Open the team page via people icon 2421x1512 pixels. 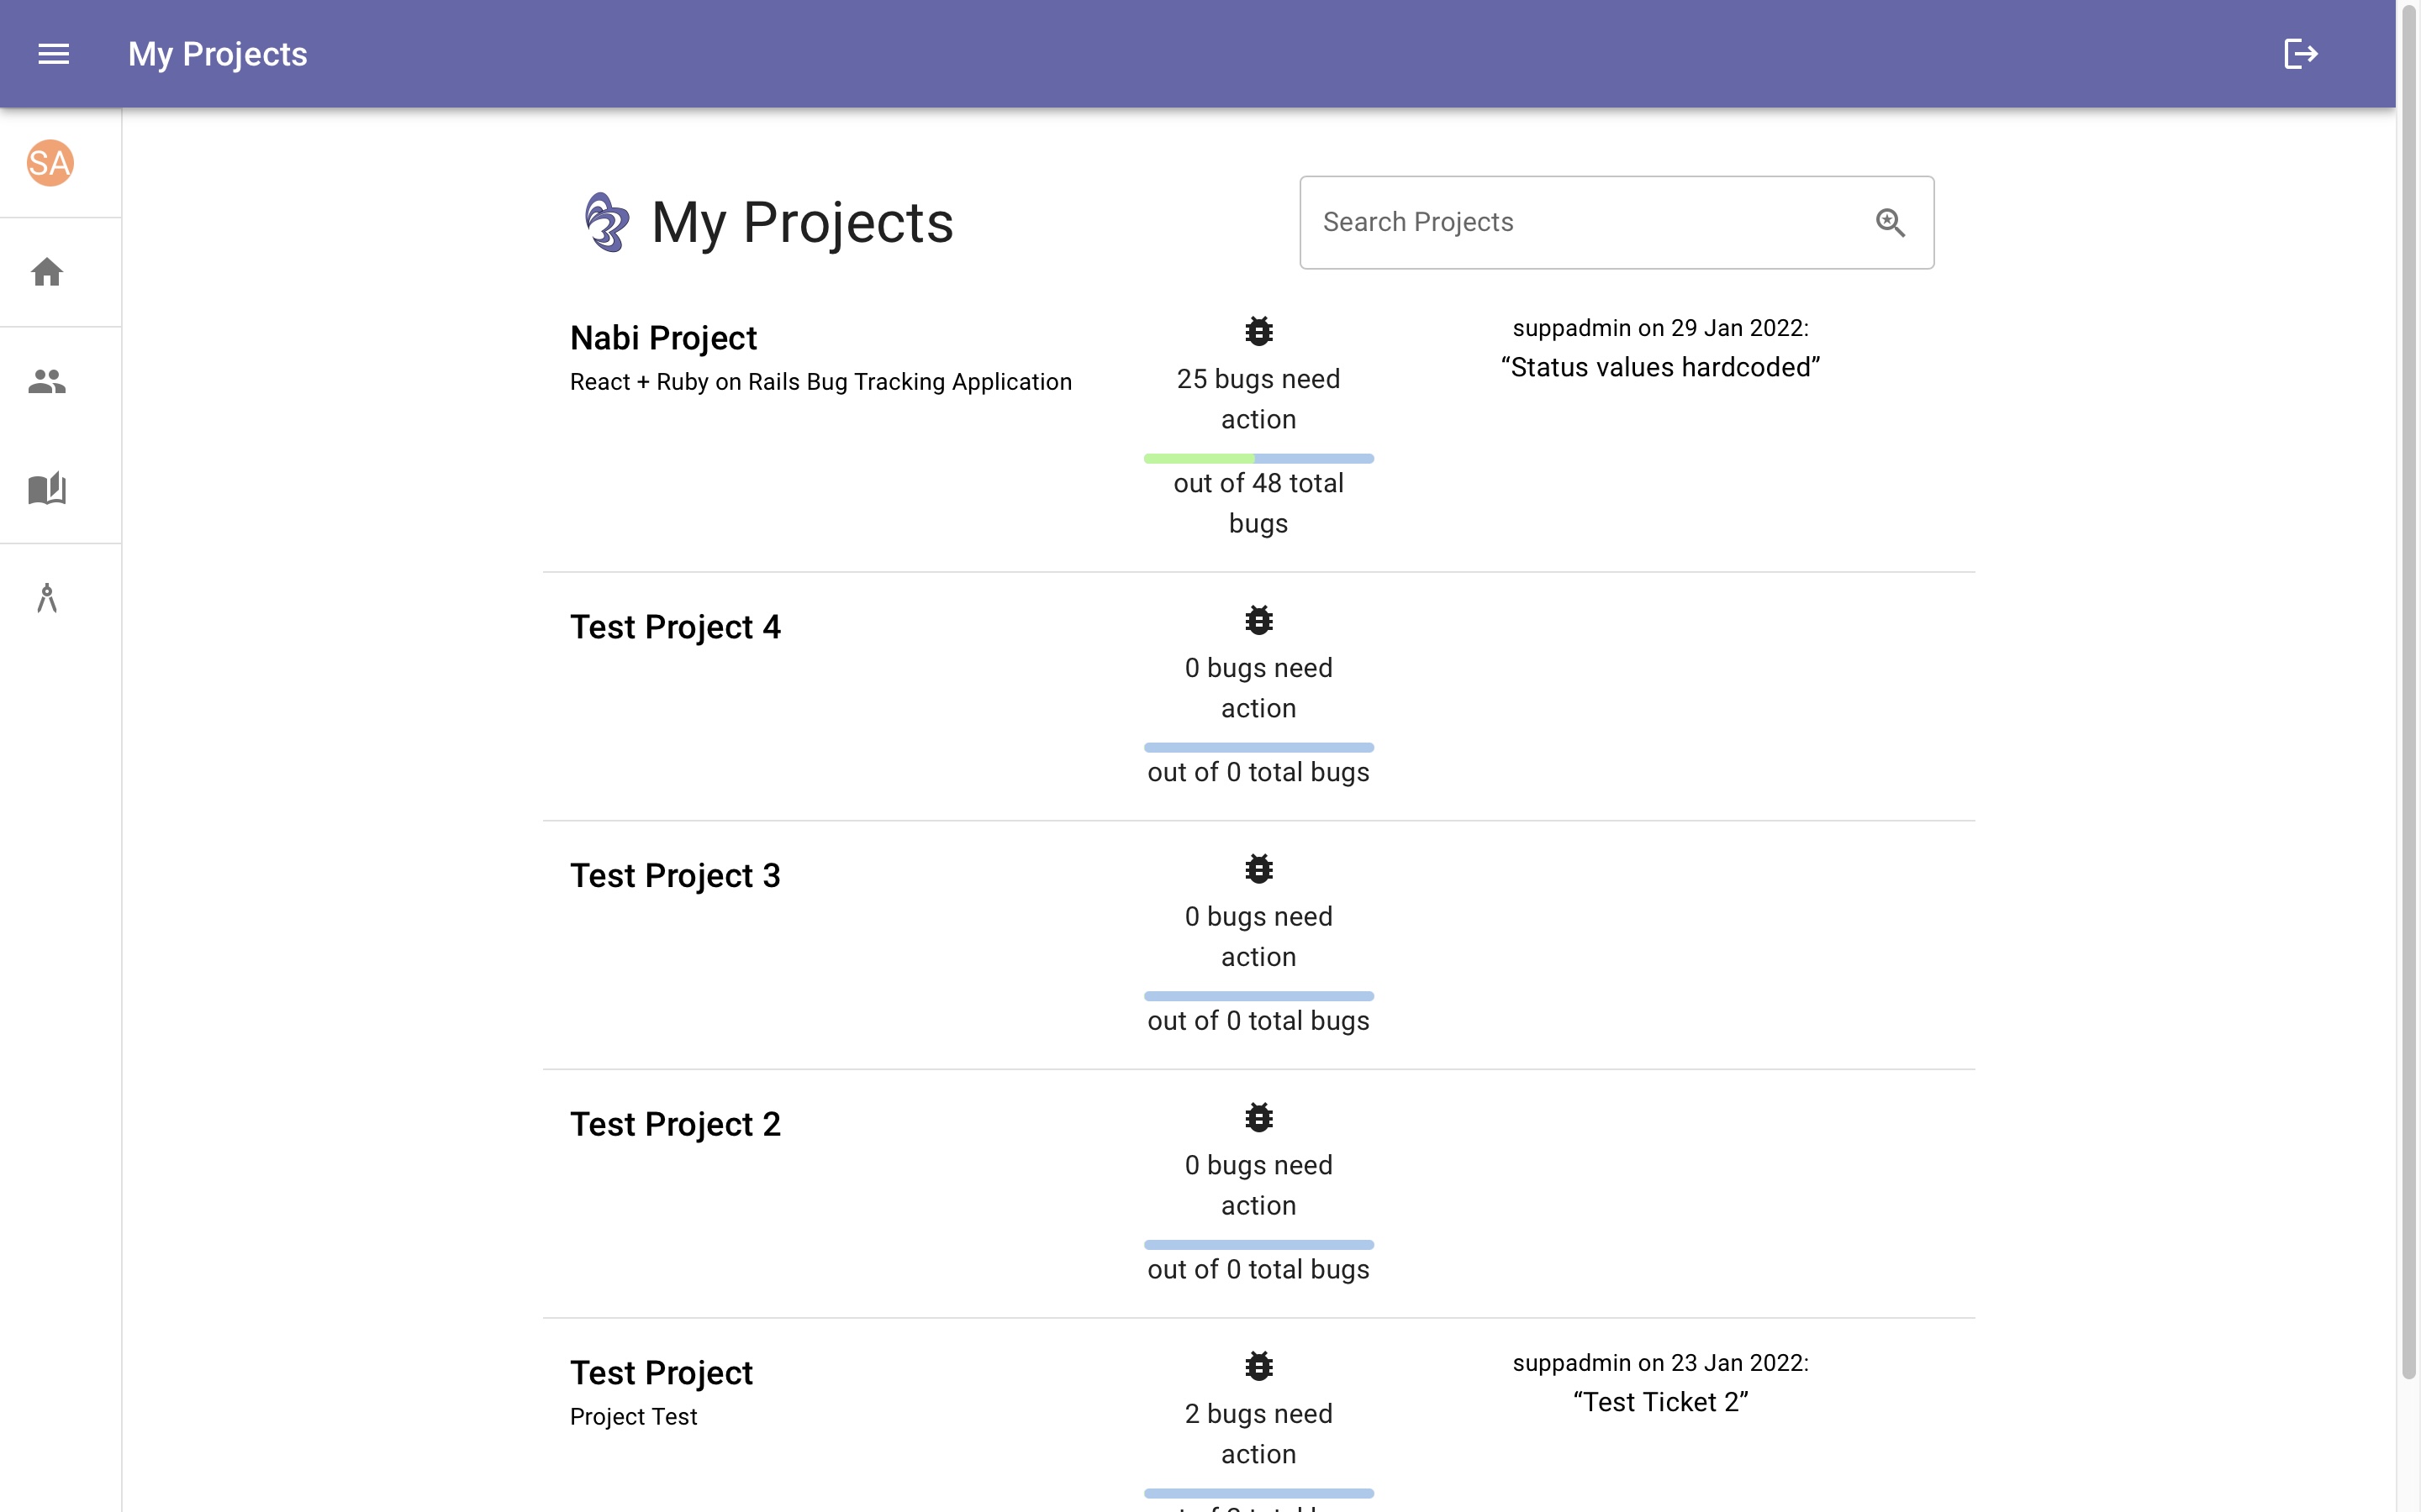pos(46,380)
